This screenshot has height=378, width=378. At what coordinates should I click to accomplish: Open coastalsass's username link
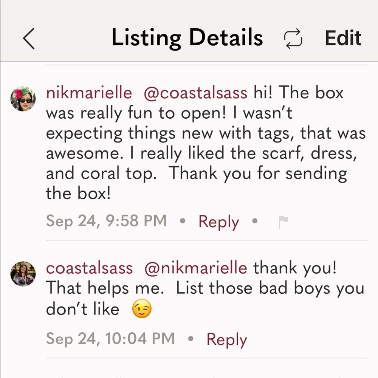click(x=89, y=267)
